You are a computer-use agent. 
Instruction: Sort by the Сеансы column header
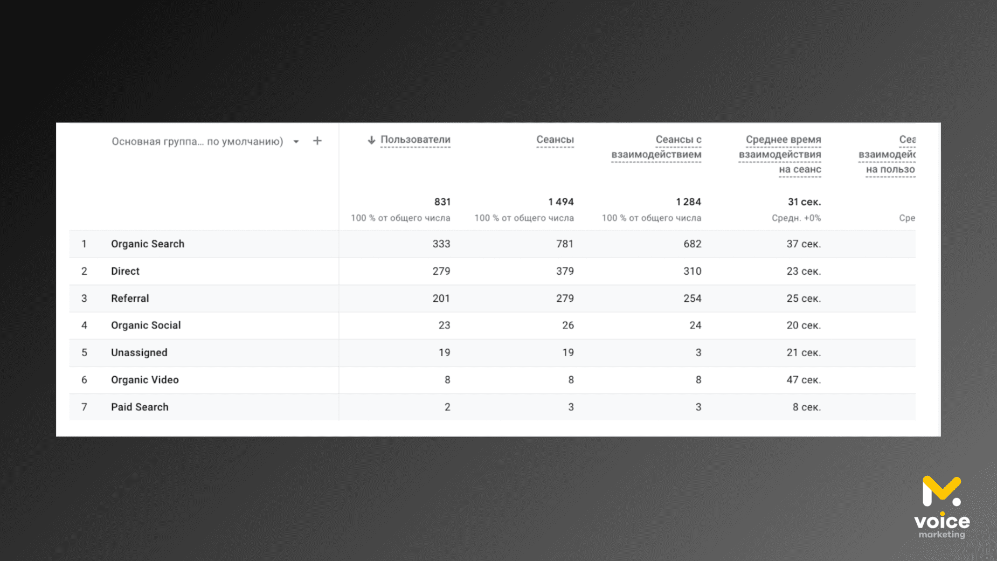click(x=555, y=140)
